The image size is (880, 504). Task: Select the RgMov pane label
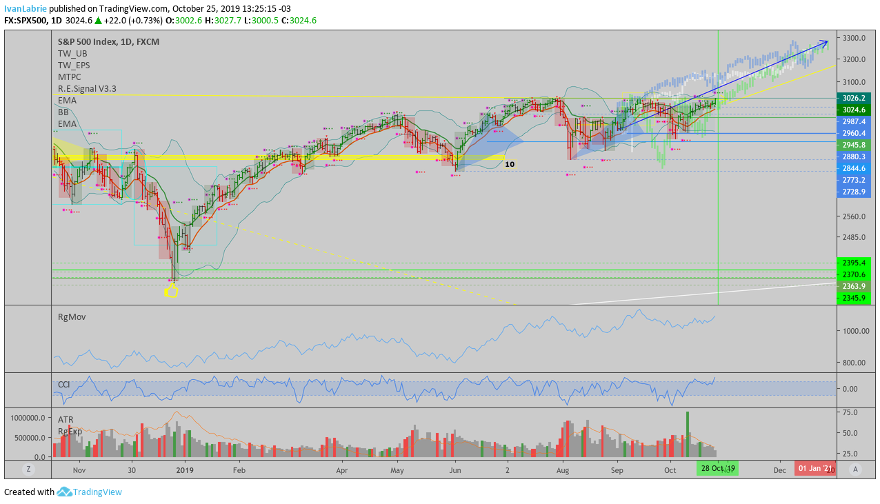click(x=72, y=317)
